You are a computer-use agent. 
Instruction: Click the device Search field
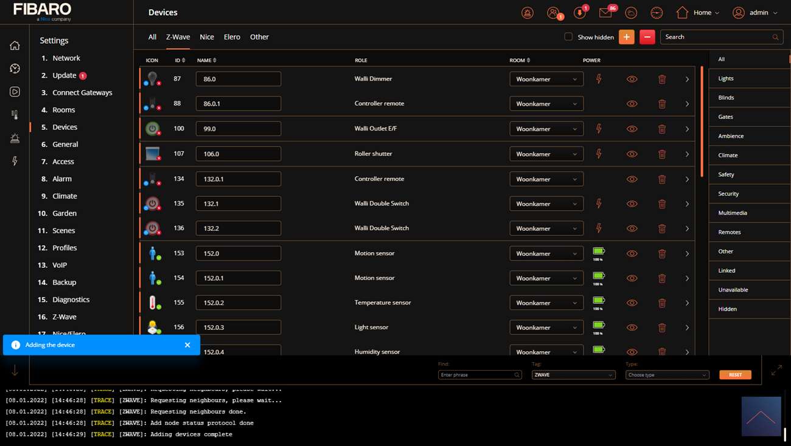pyautogui.click(x=717, y=37)
